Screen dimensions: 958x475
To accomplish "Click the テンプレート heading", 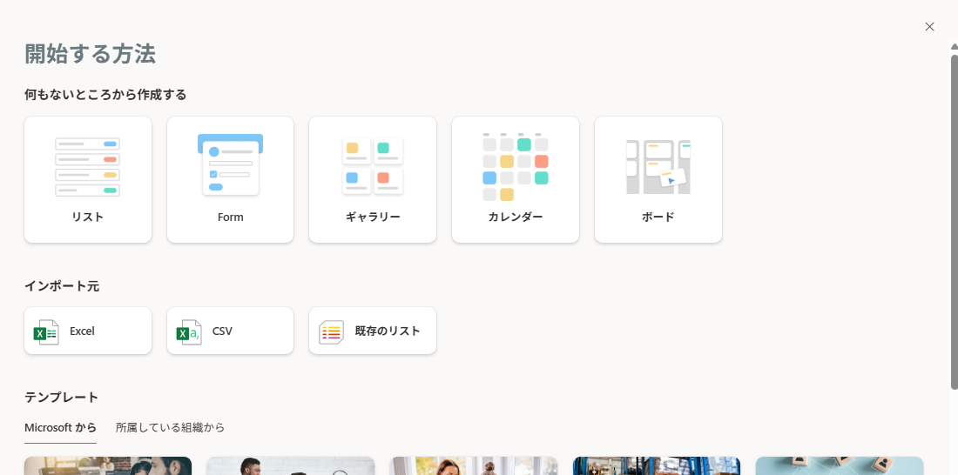I will pyautogui.click(x=61, y=398).
